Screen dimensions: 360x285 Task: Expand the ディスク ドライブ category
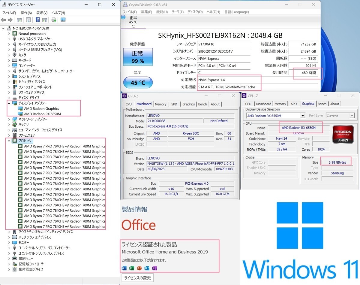tap(9, 98)
